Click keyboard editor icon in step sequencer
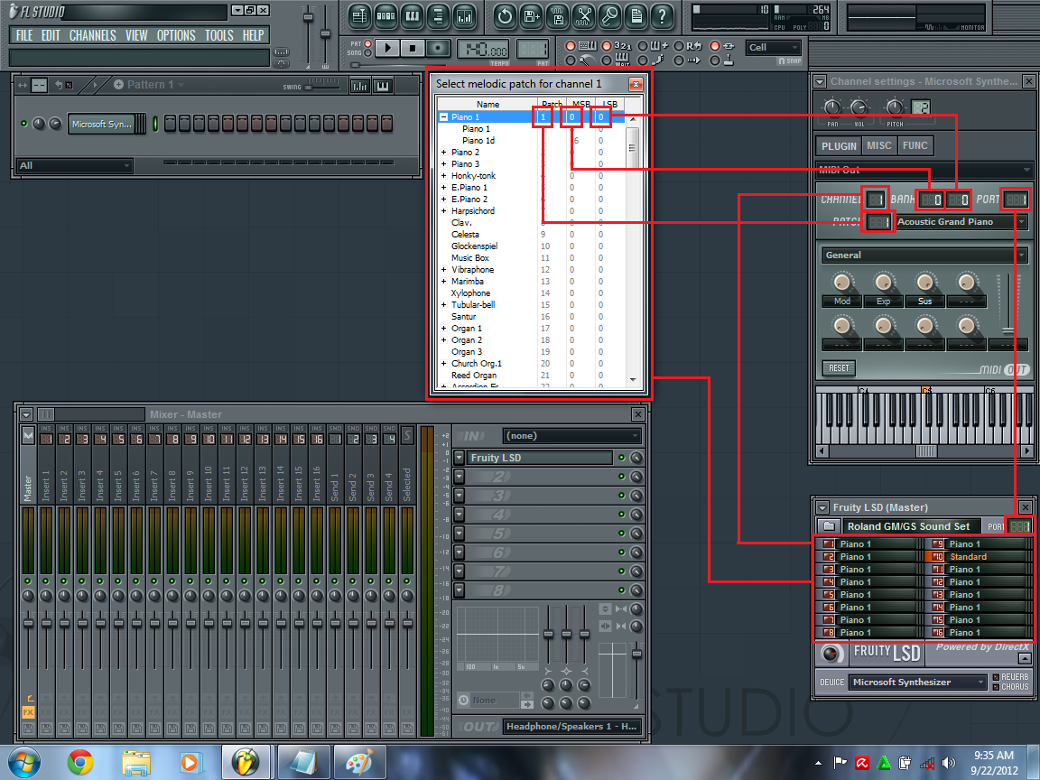Image resolution: width=1040 pixels, height=780 pixels. coord(383,86)
